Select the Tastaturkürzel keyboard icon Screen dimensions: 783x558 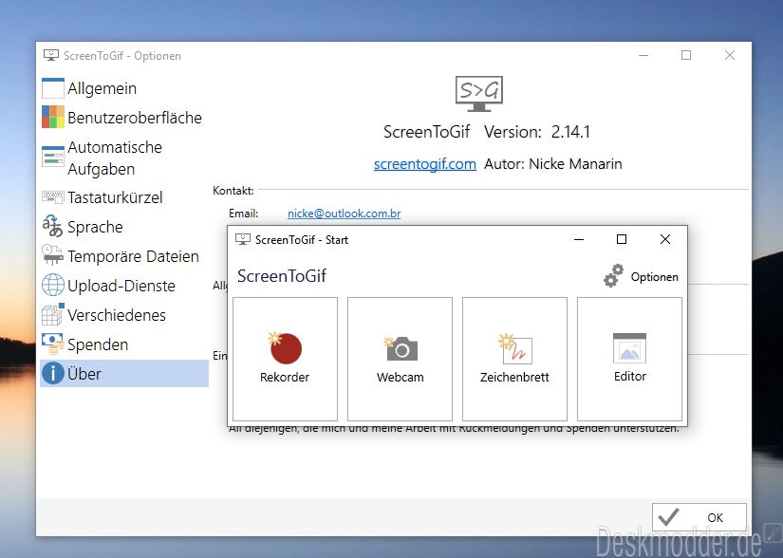[53, 197]
